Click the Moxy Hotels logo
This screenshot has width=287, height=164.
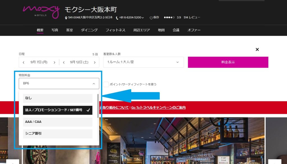point(41,11)
